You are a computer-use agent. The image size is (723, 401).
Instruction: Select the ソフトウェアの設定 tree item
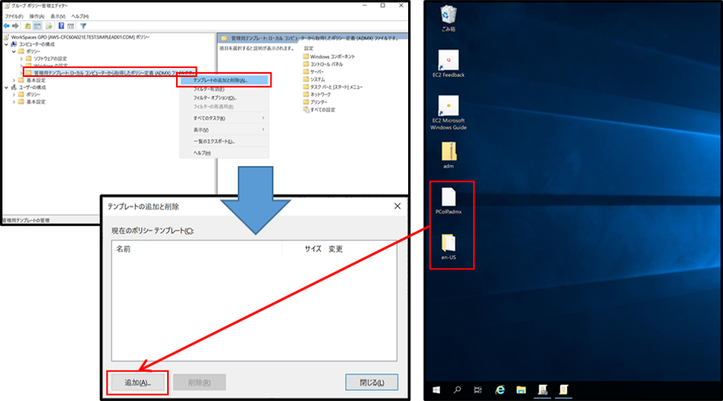click(x=47, y=59)
